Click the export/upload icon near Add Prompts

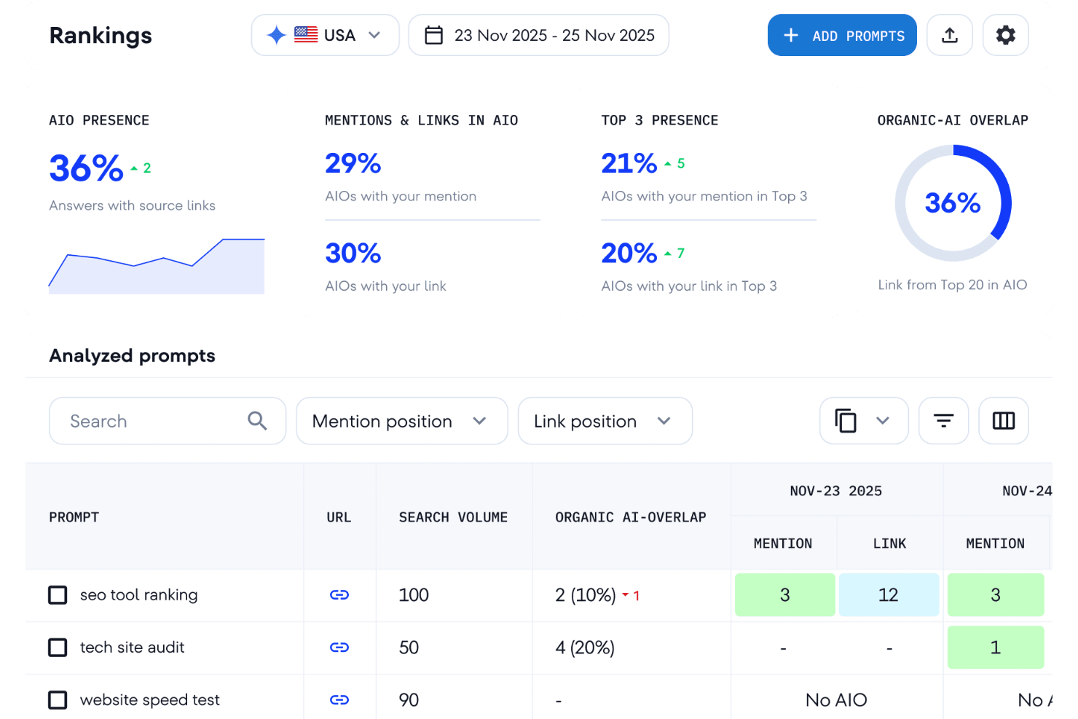tap(950, 34)
